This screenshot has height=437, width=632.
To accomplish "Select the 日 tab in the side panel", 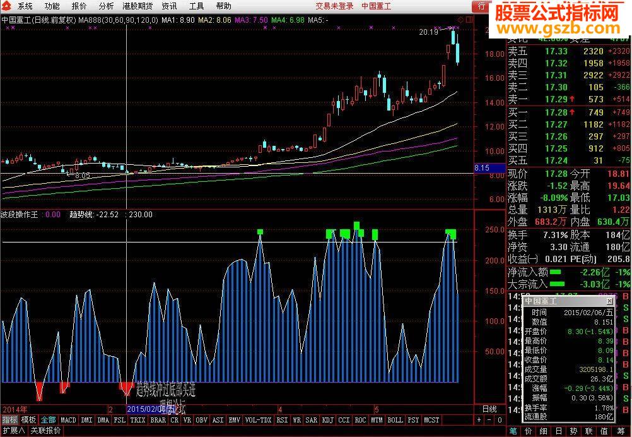I will [x=559, y=431].
